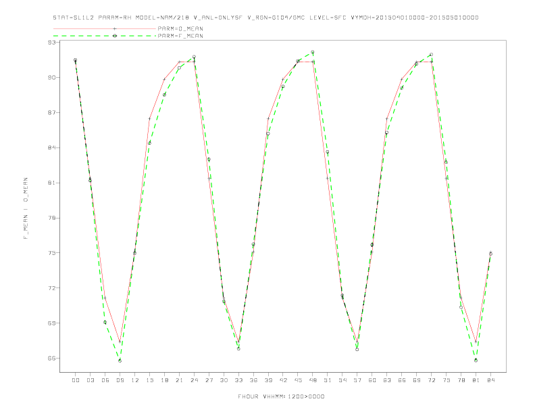
Task: Click F_MEAN circle data point at hour 72
Action: tap(431, 55)
